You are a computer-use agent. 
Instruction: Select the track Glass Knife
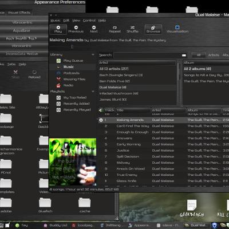point(164,181)
